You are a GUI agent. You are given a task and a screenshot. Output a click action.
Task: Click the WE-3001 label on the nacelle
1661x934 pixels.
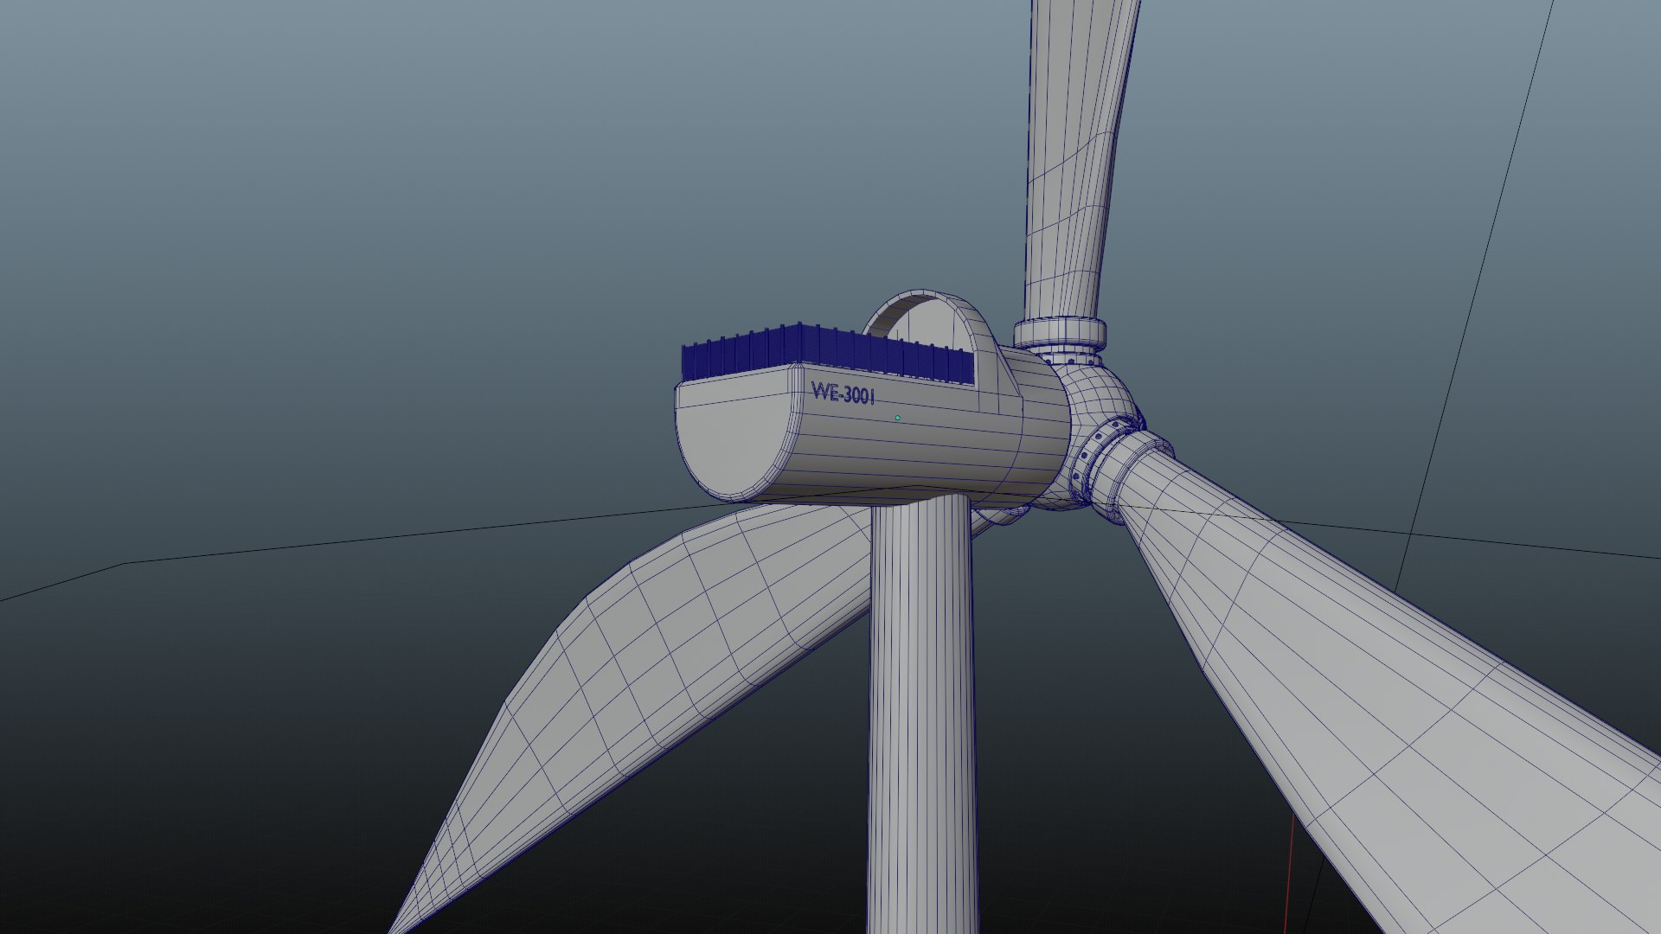(x=843, y=393)
